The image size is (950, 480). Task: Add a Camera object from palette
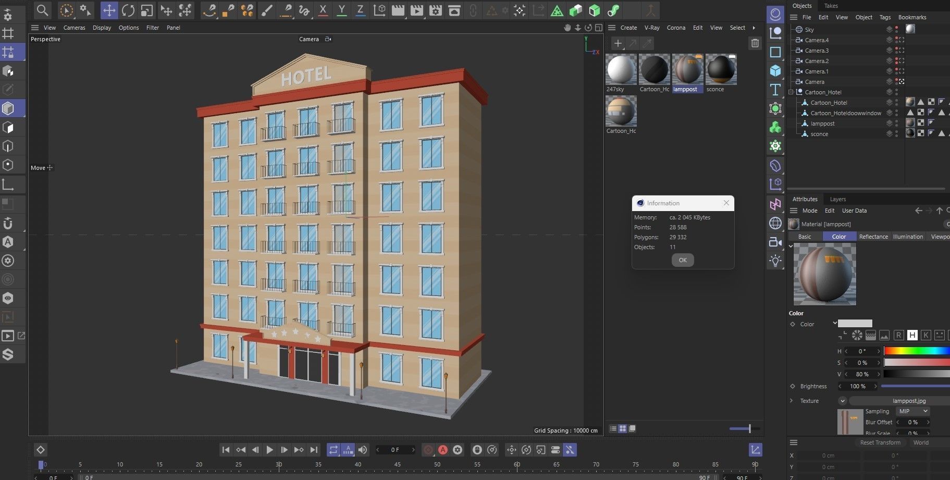(775, 242)
